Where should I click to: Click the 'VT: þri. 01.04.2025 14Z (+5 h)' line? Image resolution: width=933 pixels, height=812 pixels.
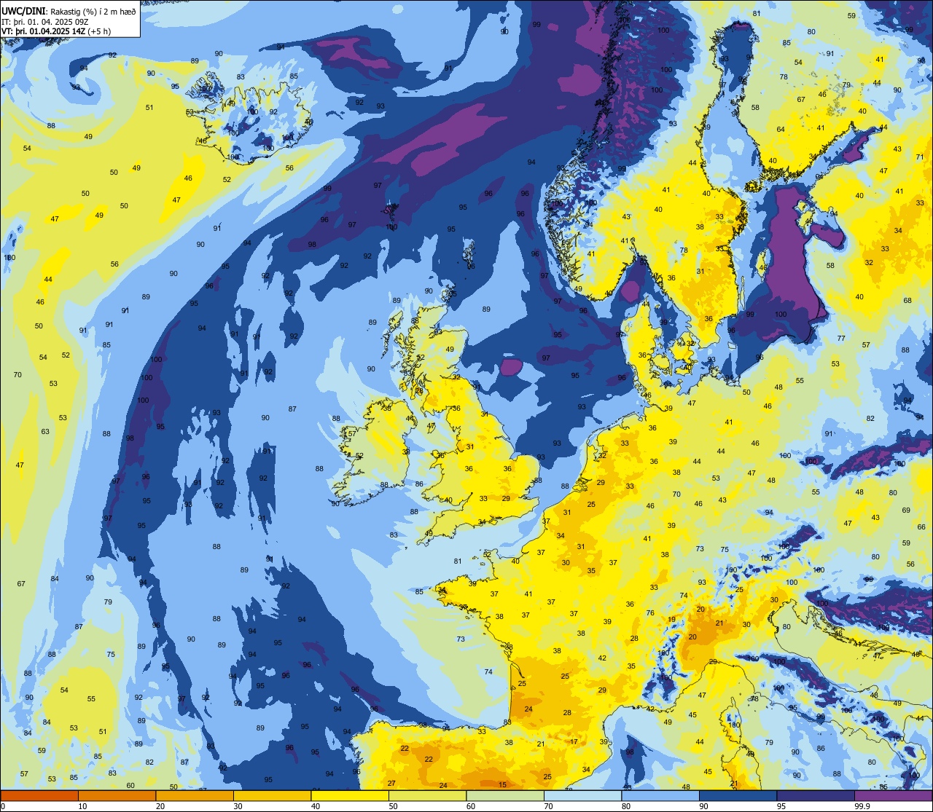[56, 31]
